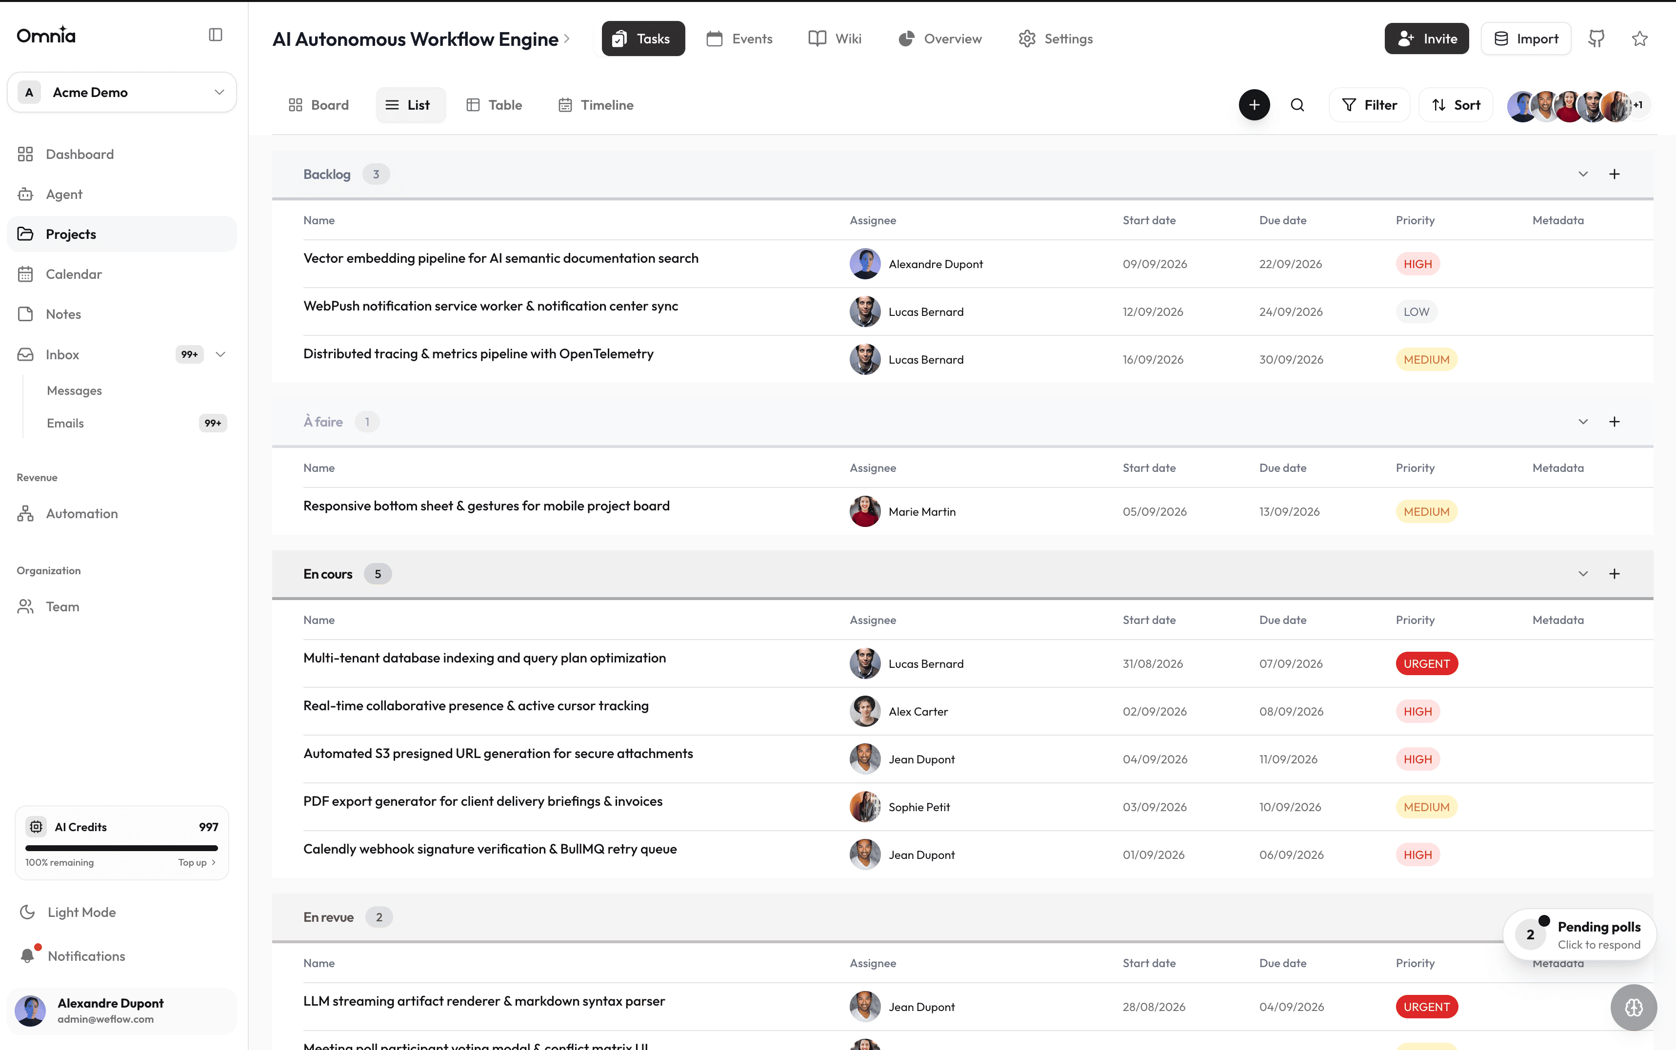Switch to Board view

pyautogui.click(x=319, y=105)
